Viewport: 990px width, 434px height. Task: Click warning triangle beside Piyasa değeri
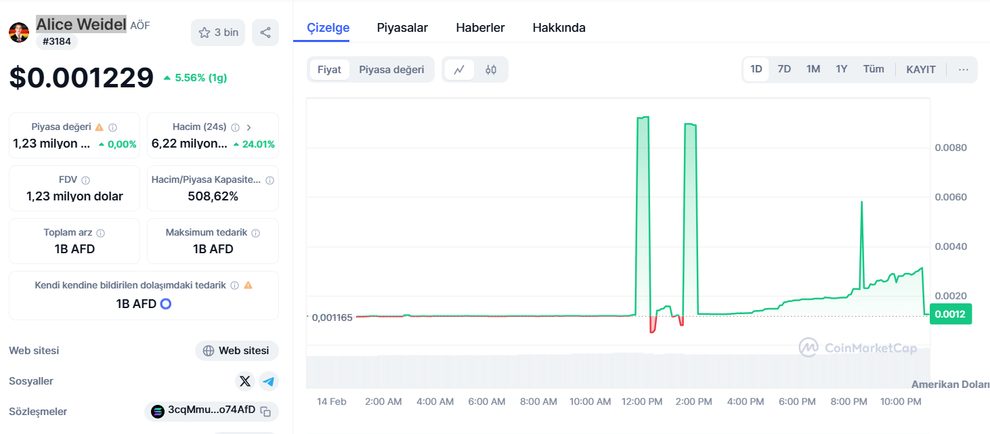pyautogui.click(x=100, y=127)
